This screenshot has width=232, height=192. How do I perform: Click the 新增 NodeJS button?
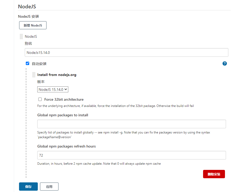(33, 25)
